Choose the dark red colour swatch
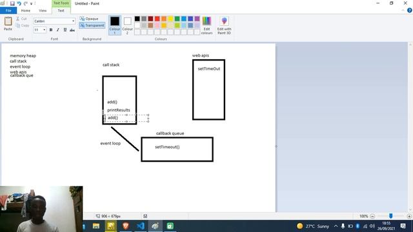This screenshot has width=413, height=232. point(150,19)
